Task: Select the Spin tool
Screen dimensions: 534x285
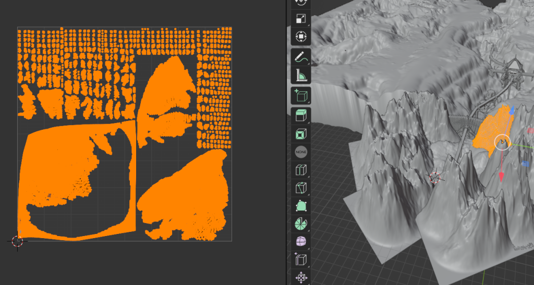Action: pyautogui.click(x=301, y=224)
